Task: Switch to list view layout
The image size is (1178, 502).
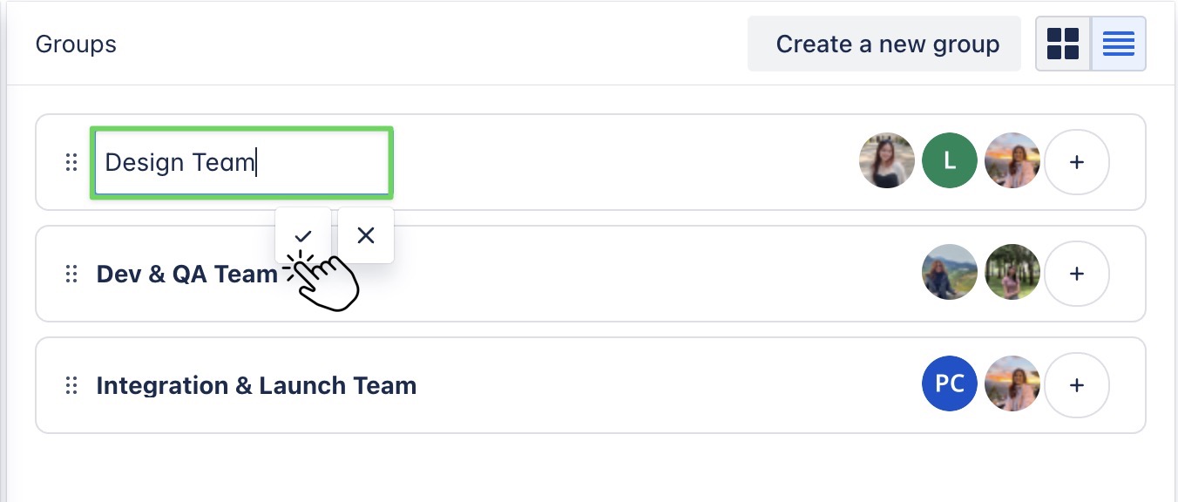Action: tap(1119, 43)
